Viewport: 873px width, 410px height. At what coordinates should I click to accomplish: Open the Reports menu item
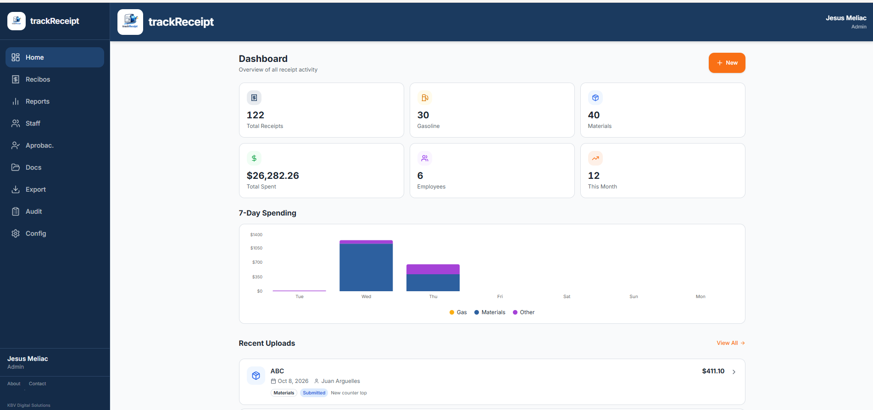point(55,101)
